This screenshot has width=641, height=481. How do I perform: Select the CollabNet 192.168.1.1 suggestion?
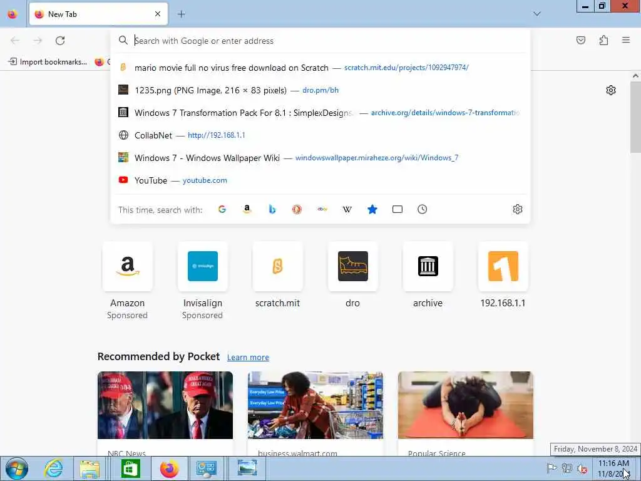click(320, 135)
